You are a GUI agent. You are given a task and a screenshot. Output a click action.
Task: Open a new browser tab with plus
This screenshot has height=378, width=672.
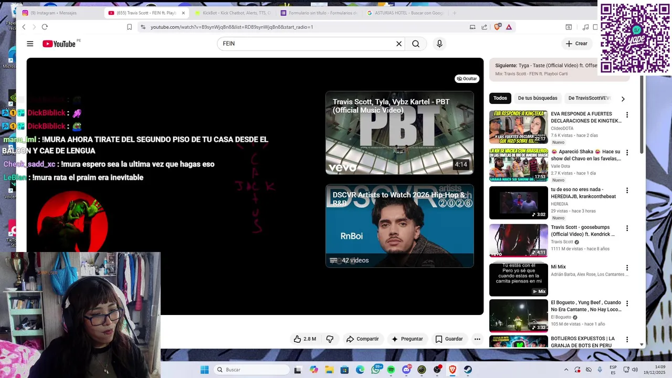[x=454, y=13]
